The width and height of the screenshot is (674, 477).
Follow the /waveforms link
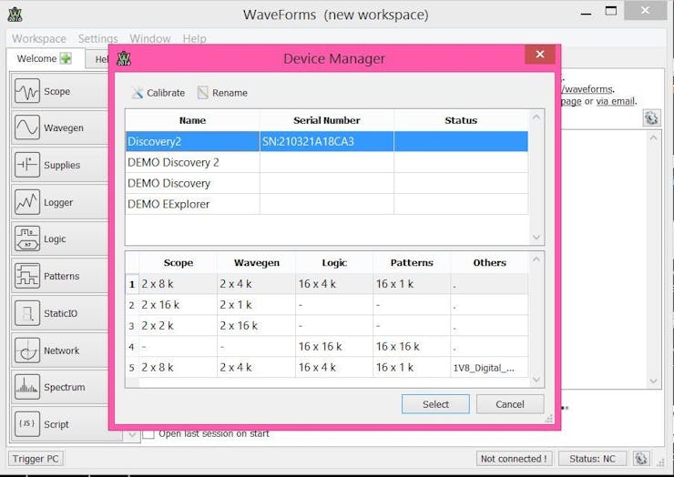coord(587,89)
